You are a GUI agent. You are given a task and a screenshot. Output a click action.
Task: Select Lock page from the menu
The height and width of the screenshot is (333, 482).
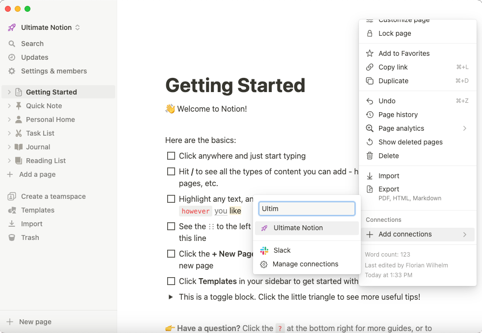tap(417, 33)
